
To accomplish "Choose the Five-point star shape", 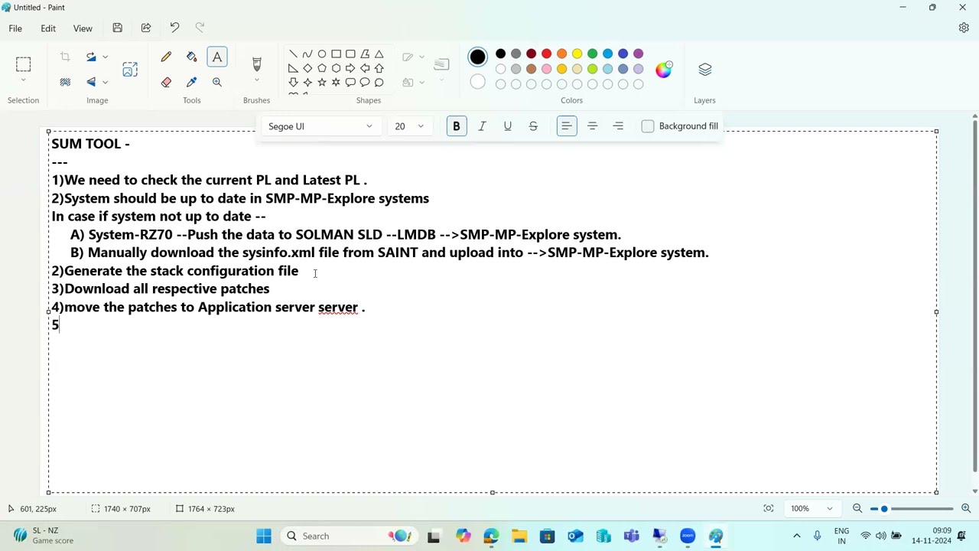I will pyautogui.click(x=322, y=82).
